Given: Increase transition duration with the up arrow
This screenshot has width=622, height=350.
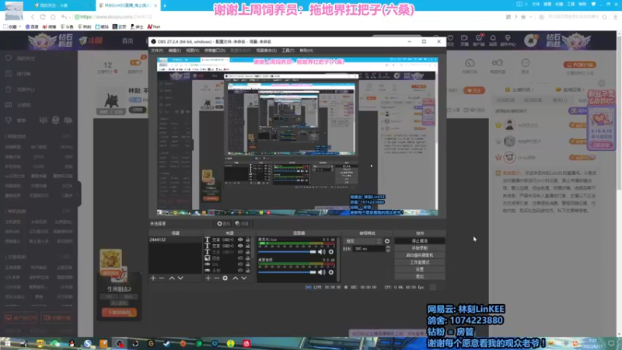Looking at the screenshot, I should coord(388,247).
